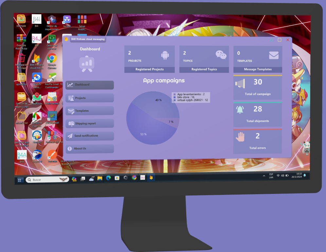Select the Dashboard item in the sidebar
This screenshot has height=252, width=326.
click(89, 85)
